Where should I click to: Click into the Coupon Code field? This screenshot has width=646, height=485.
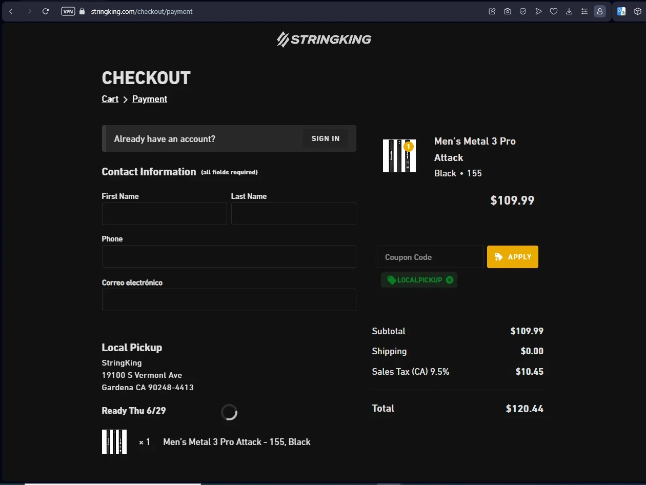click(430, 257)
